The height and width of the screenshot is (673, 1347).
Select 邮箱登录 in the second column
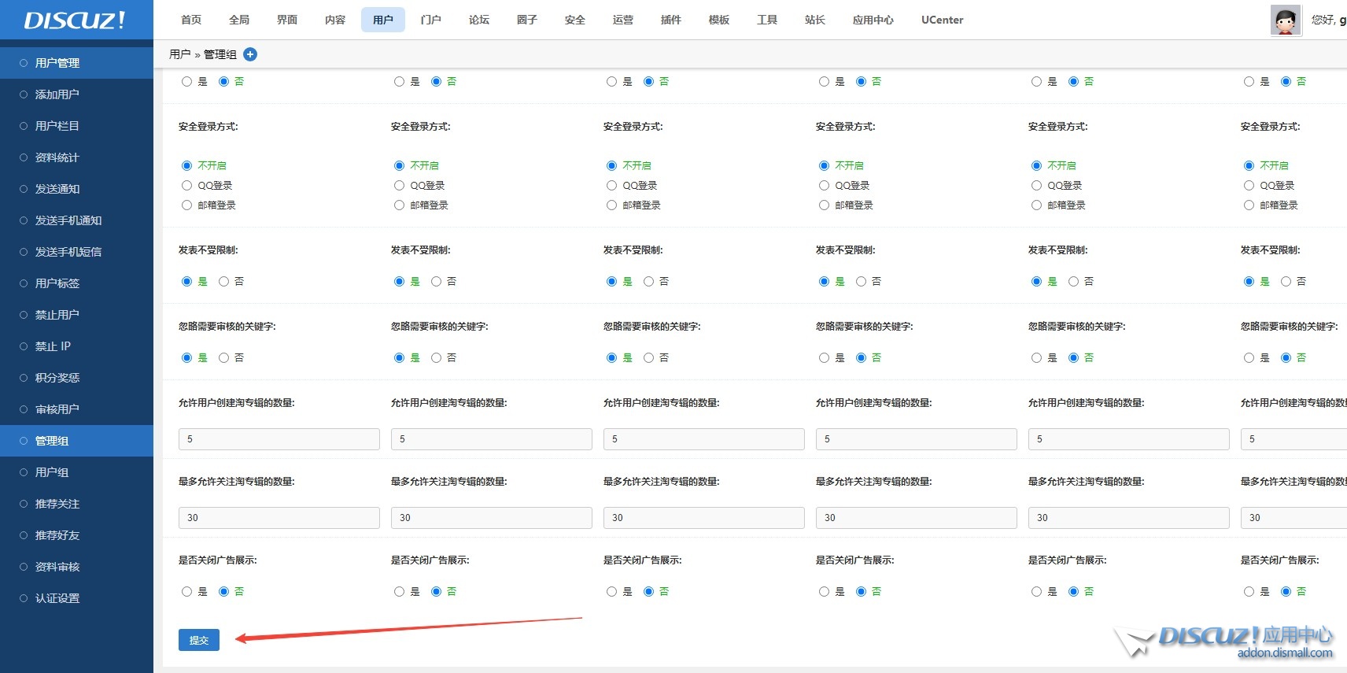(400, 205)
